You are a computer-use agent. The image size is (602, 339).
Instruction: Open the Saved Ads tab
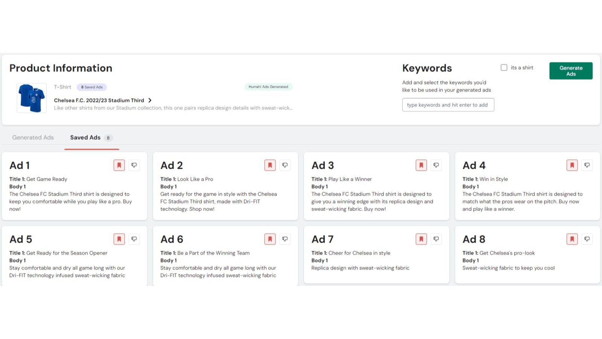pos(85,138)
